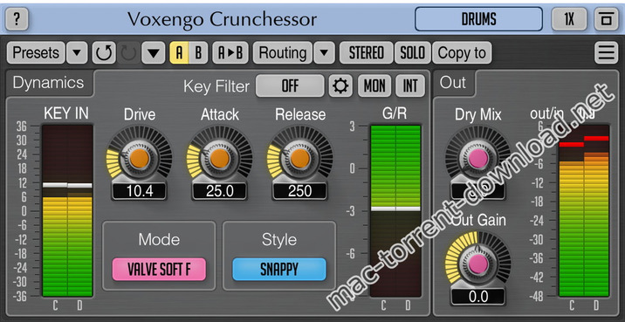This screenshot has width=625, height=322.
Task: Click the Key Filter label
Action: [216, 86]
